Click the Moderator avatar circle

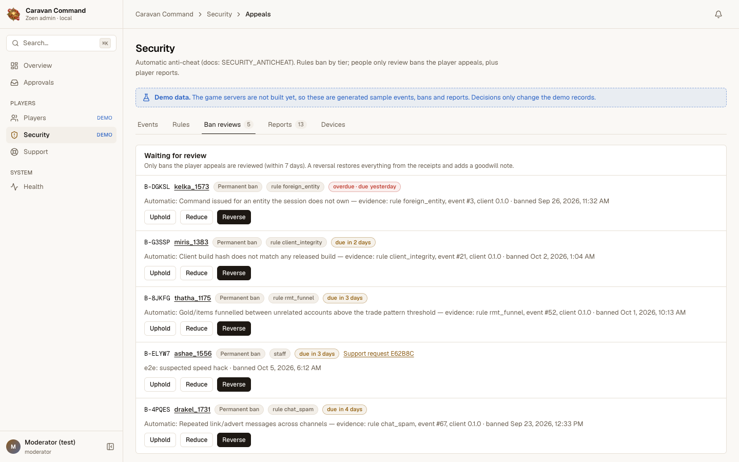click(13, 447)
